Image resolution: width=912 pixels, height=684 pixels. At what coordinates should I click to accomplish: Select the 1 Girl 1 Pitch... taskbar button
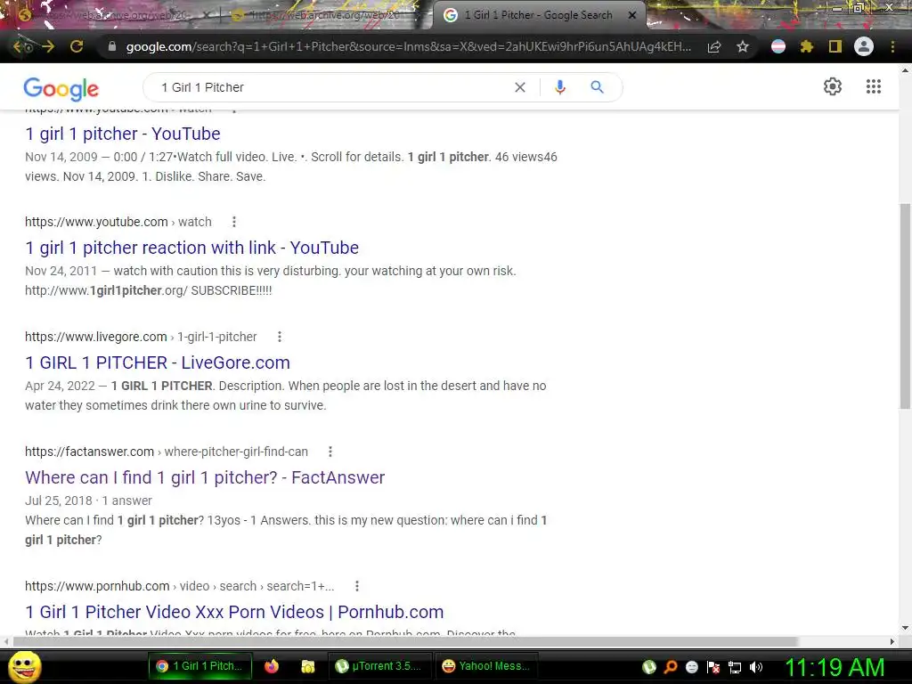pos(200,666)
